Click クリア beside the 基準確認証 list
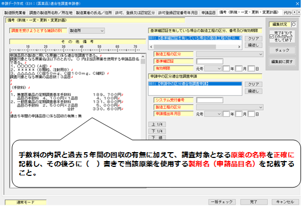Screen dimensions: 302x206 tap(253, 39)
